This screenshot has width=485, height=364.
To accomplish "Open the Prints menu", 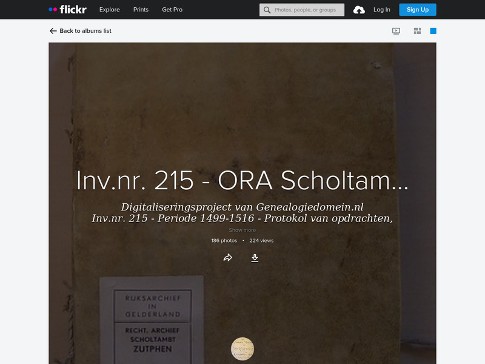I will (x=141, y=10).
